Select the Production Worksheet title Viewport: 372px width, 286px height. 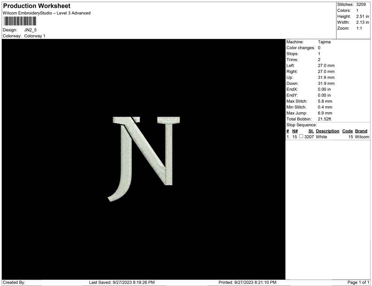(x=36, y=6)
